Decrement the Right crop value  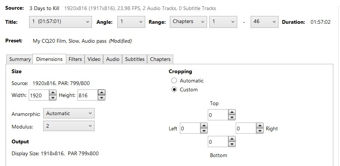click(x=260, y=131)
